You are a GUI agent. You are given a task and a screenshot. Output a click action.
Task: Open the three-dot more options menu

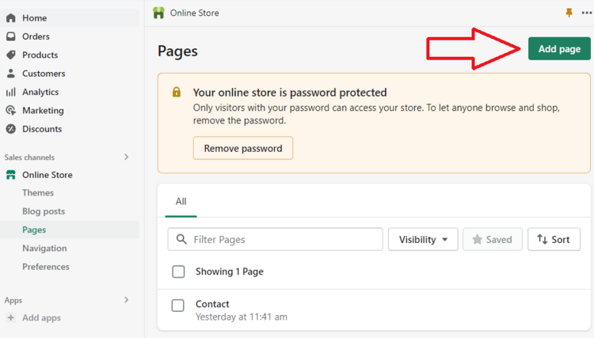(x=586, y=13)
